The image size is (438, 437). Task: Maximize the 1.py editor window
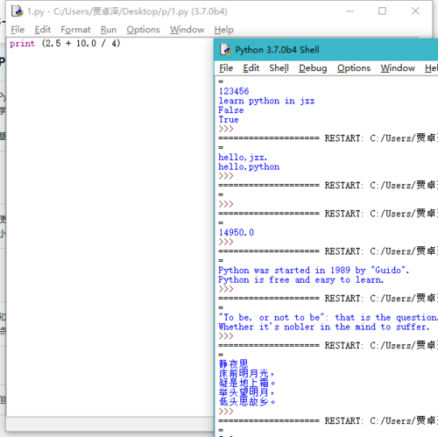coord(382,11)
